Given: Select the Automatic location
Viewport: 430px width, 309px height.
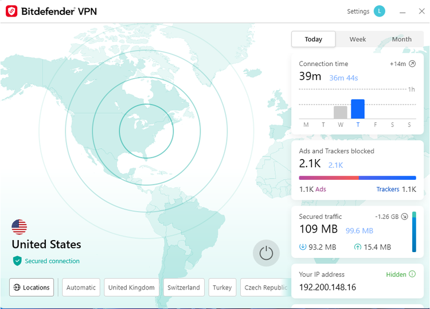Looking at the screenshot, I should click(x=81, y=287).
